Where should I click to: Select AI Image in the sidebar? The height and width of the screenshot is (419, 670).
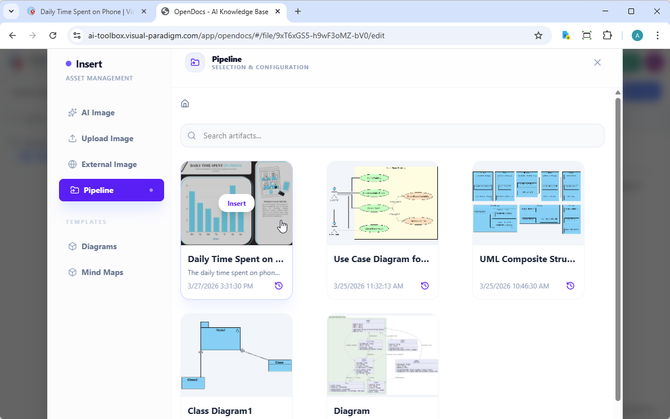coord(98,112)
